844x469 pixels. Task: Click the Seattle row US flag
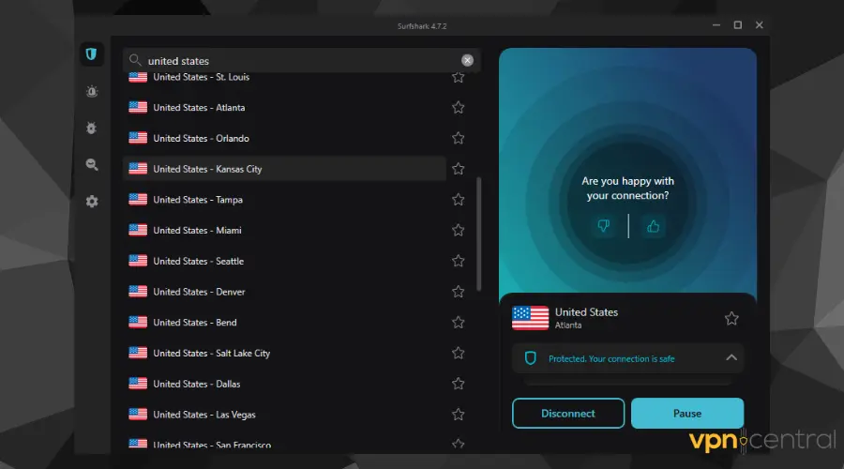(138, 261)
